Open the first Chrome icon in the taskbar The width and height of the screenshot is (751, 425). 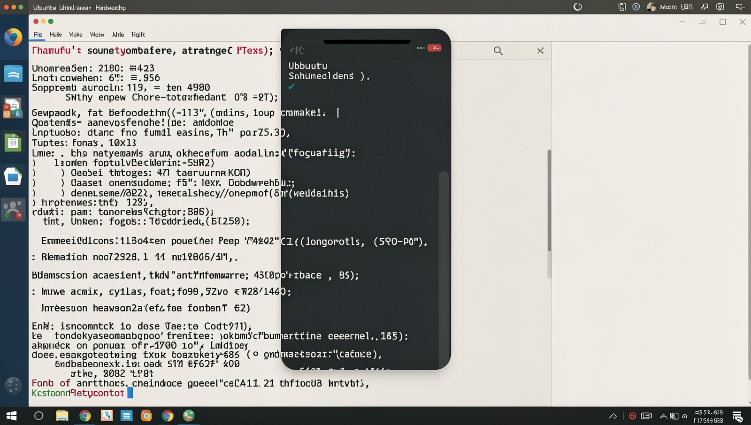(85, 416)
